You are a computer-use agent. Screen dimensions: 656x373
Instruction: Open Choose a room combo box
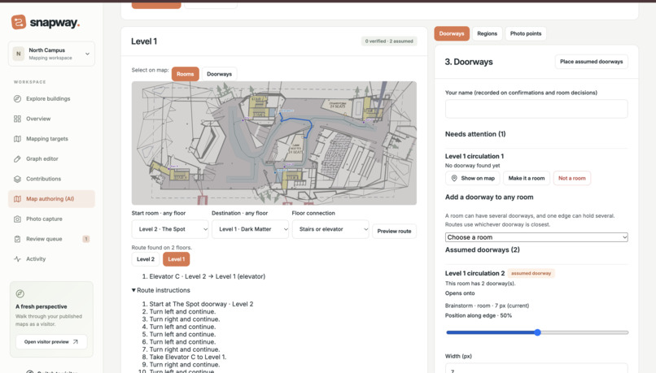536,237
